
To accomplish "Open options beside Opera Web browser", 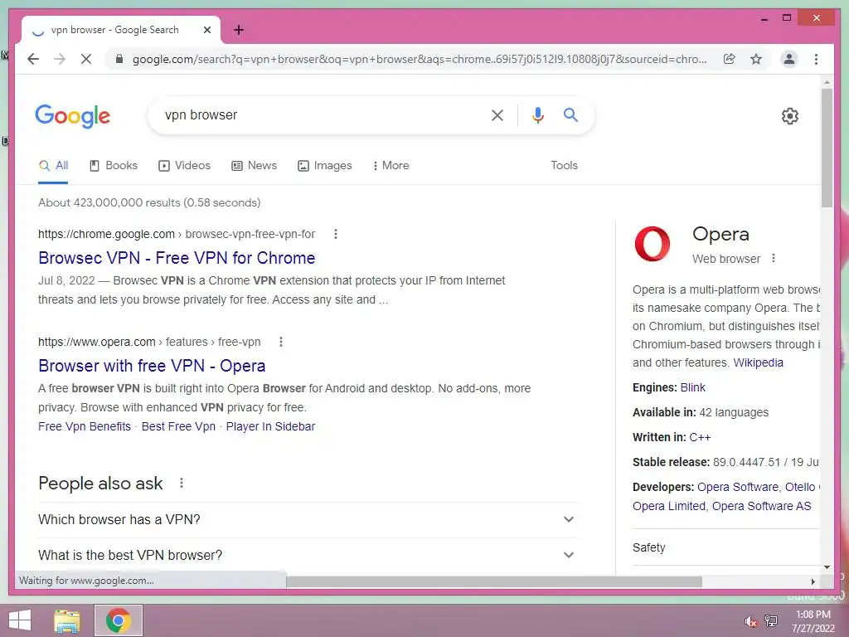I will click(x=774, y=259).
